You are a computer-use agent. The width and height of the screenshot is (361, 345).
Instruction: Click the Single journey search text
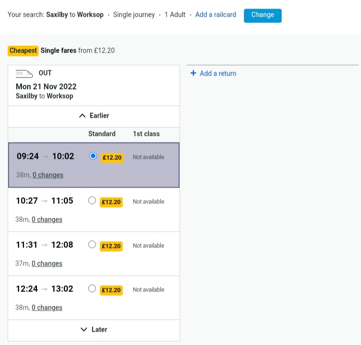[x=134, y=15]
